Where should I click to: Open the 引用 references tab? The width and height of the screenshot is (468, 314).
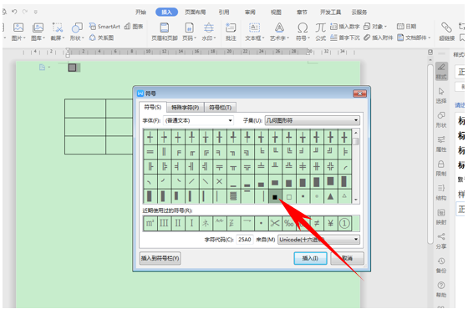(x=224, y=13)
